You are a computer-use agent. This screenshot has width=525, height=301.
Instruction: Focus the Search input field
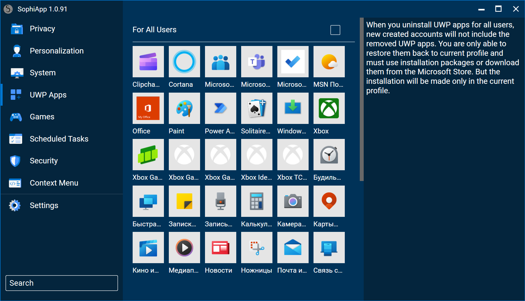[62, 283]
